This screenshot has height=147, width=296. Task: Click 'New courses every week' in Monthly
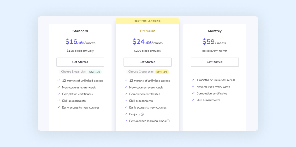(x=213, y=87)
